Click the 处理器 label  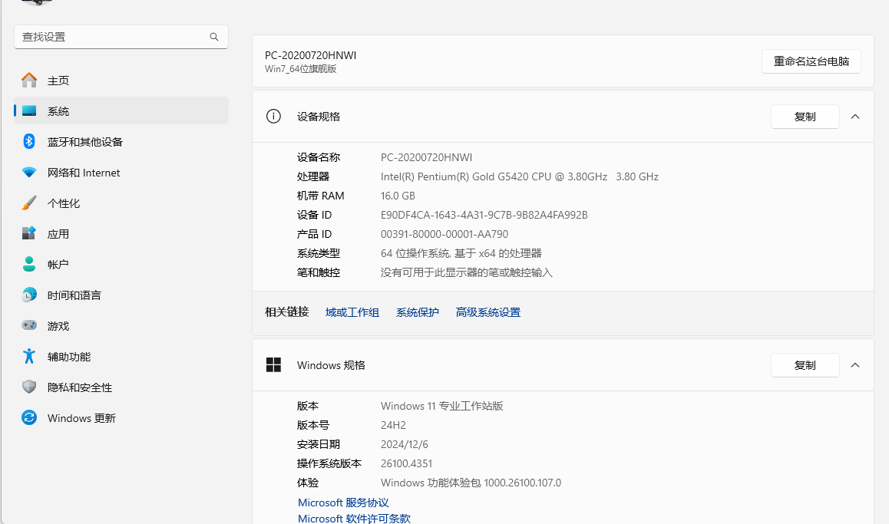tap(313, 176)
